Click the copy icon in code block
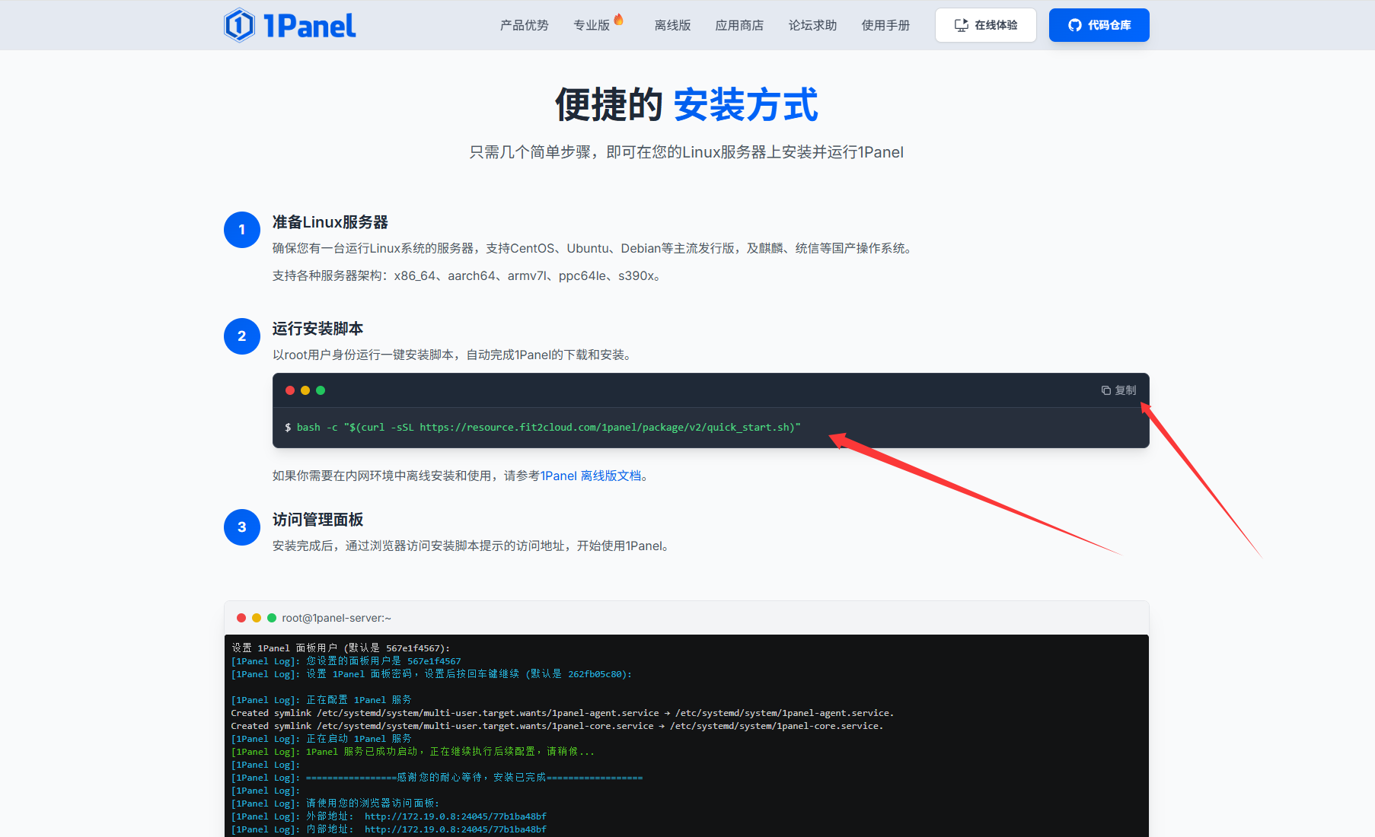1375x837 pixels. [1105, 390]
